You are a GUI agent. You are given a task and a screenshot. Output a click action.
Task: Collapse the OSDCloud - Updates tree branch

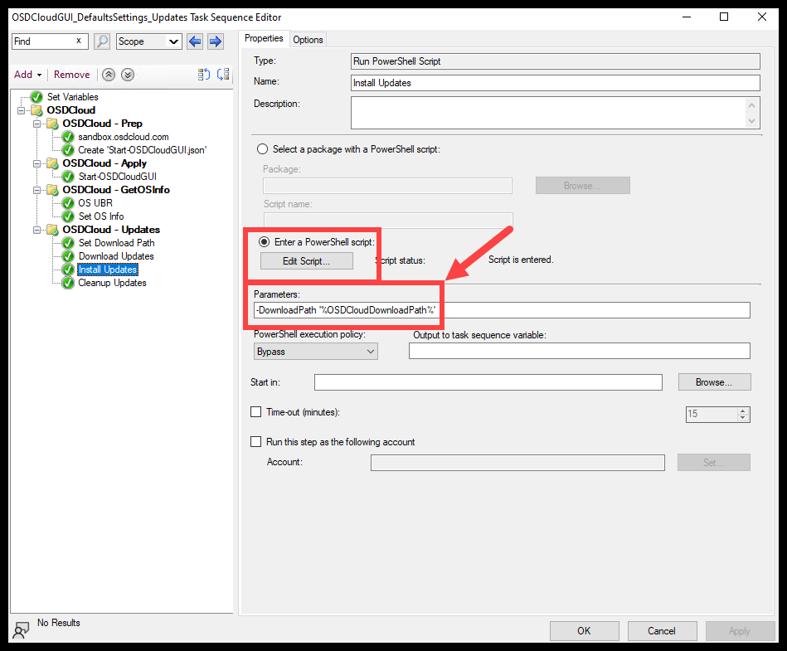click(x=36, y=230)
